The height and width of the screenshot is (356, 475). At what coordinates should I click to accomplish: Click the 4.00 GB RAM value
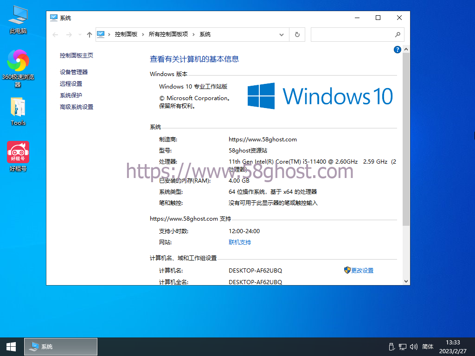tap(239, 181)
